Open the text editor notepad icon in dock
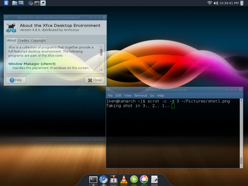This screenshot has height=186, width=248. pos(154,179)
